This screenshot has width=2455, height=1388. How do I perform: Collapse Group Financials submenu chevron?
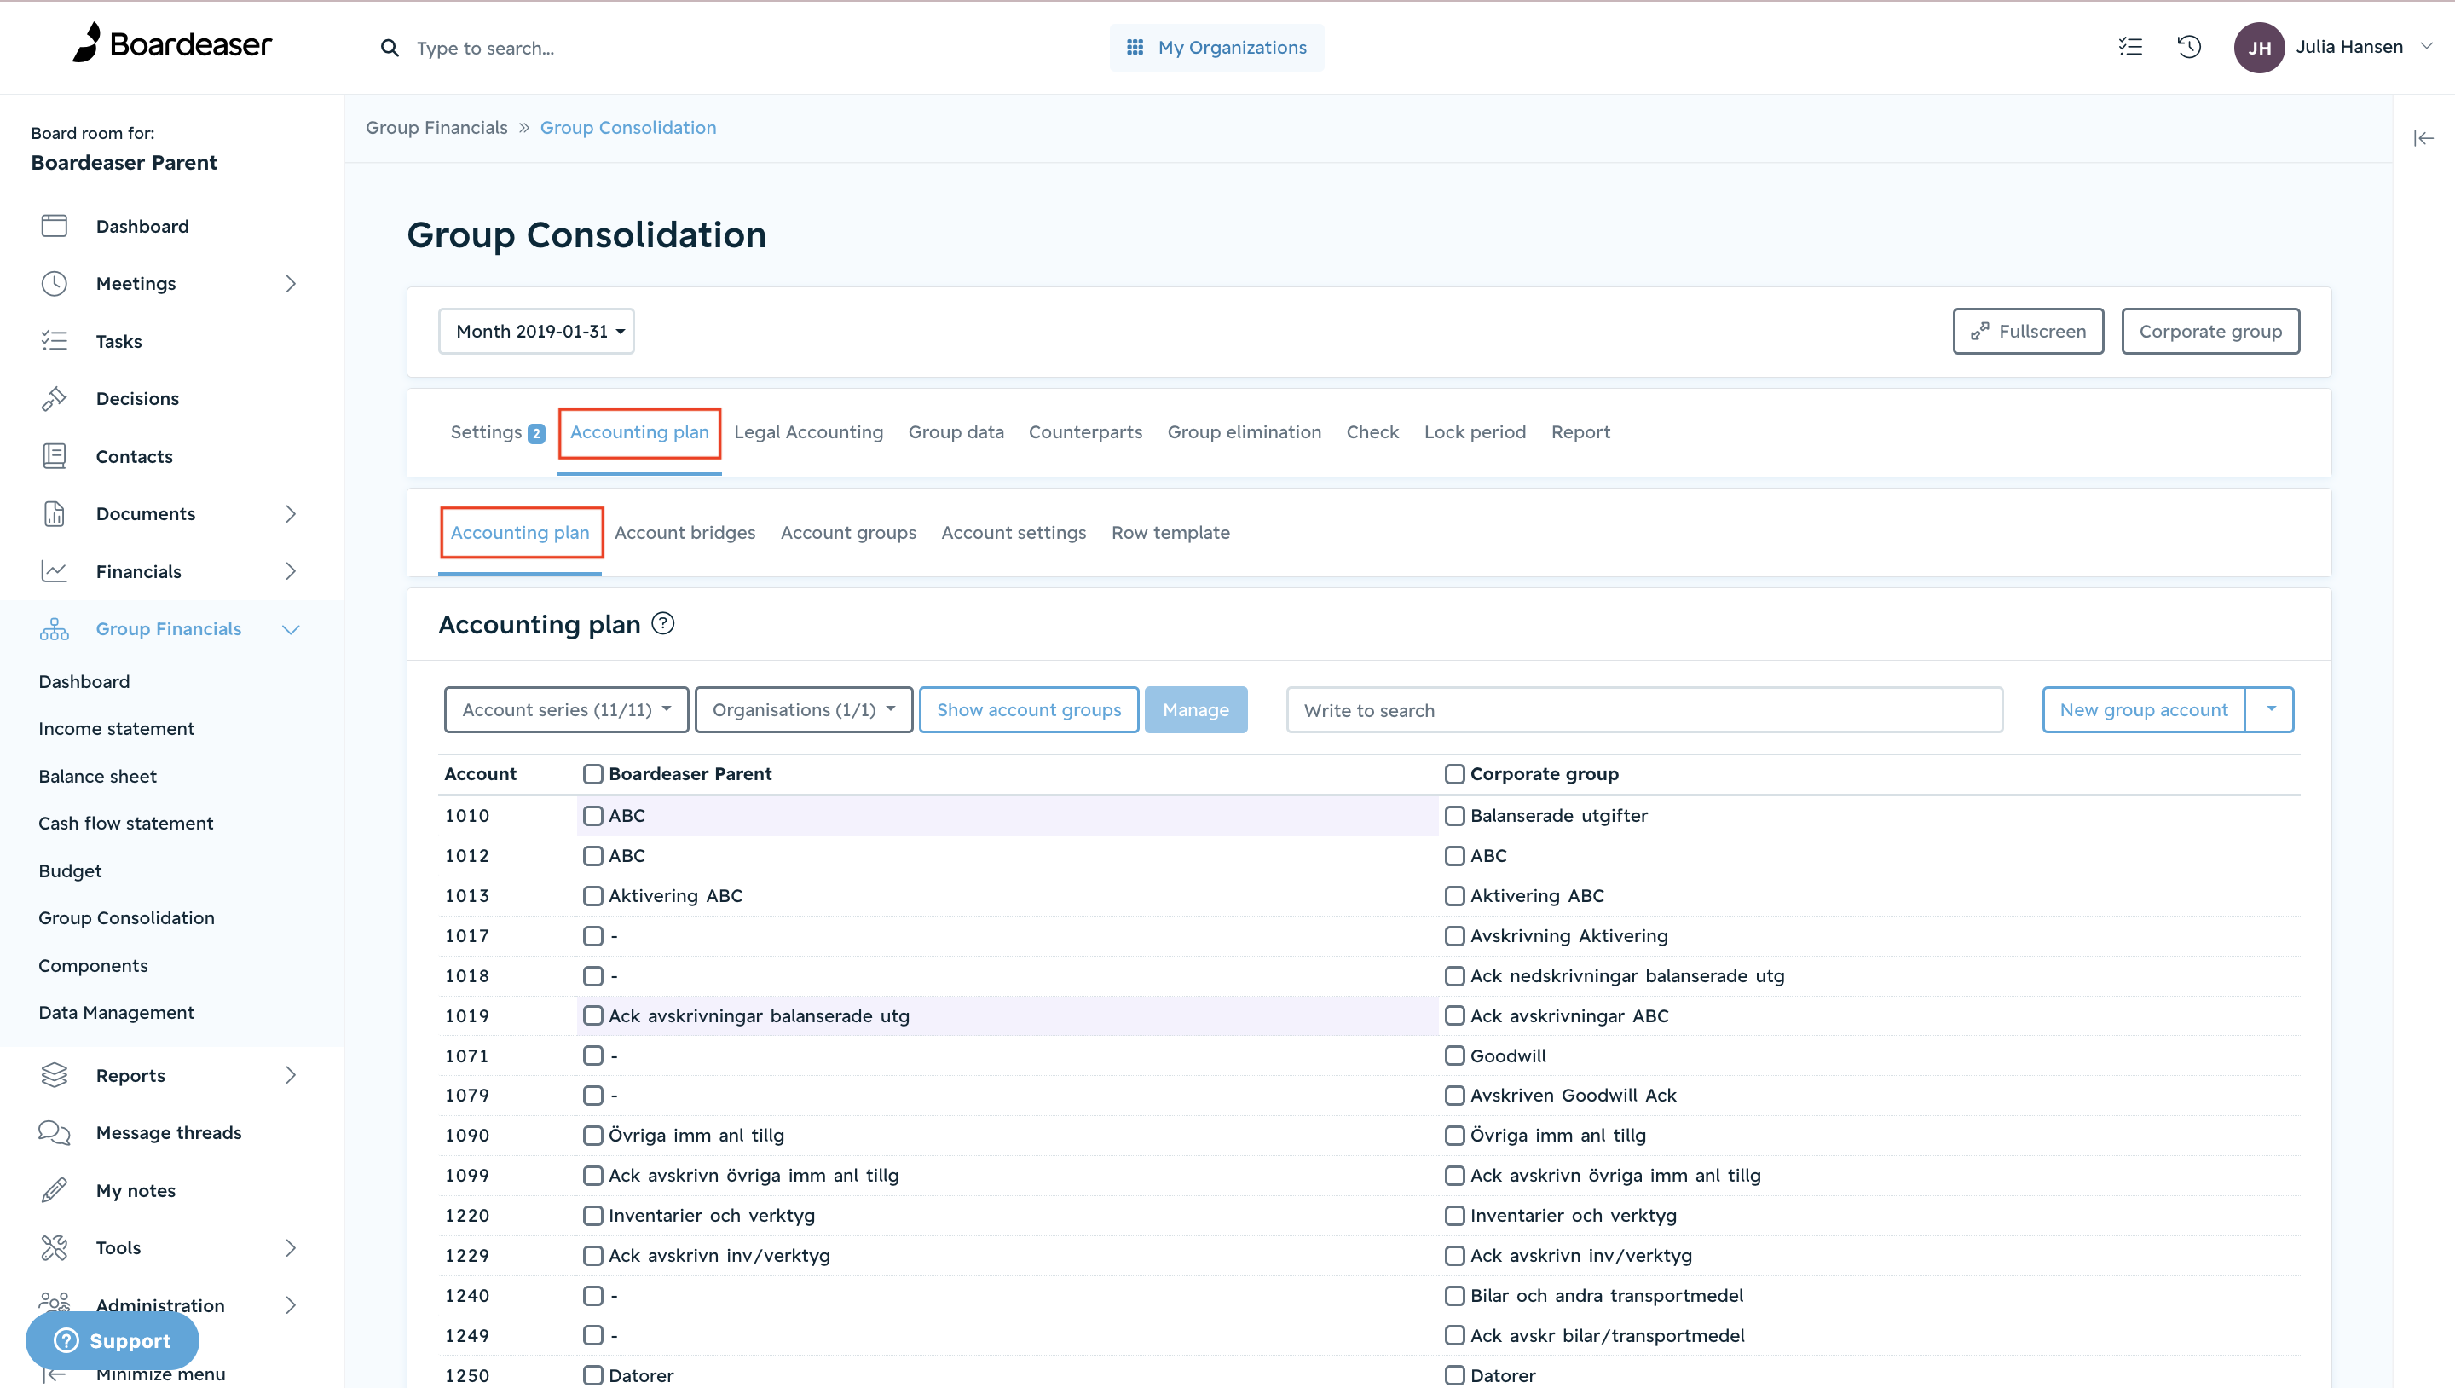(x=291, y=629)
